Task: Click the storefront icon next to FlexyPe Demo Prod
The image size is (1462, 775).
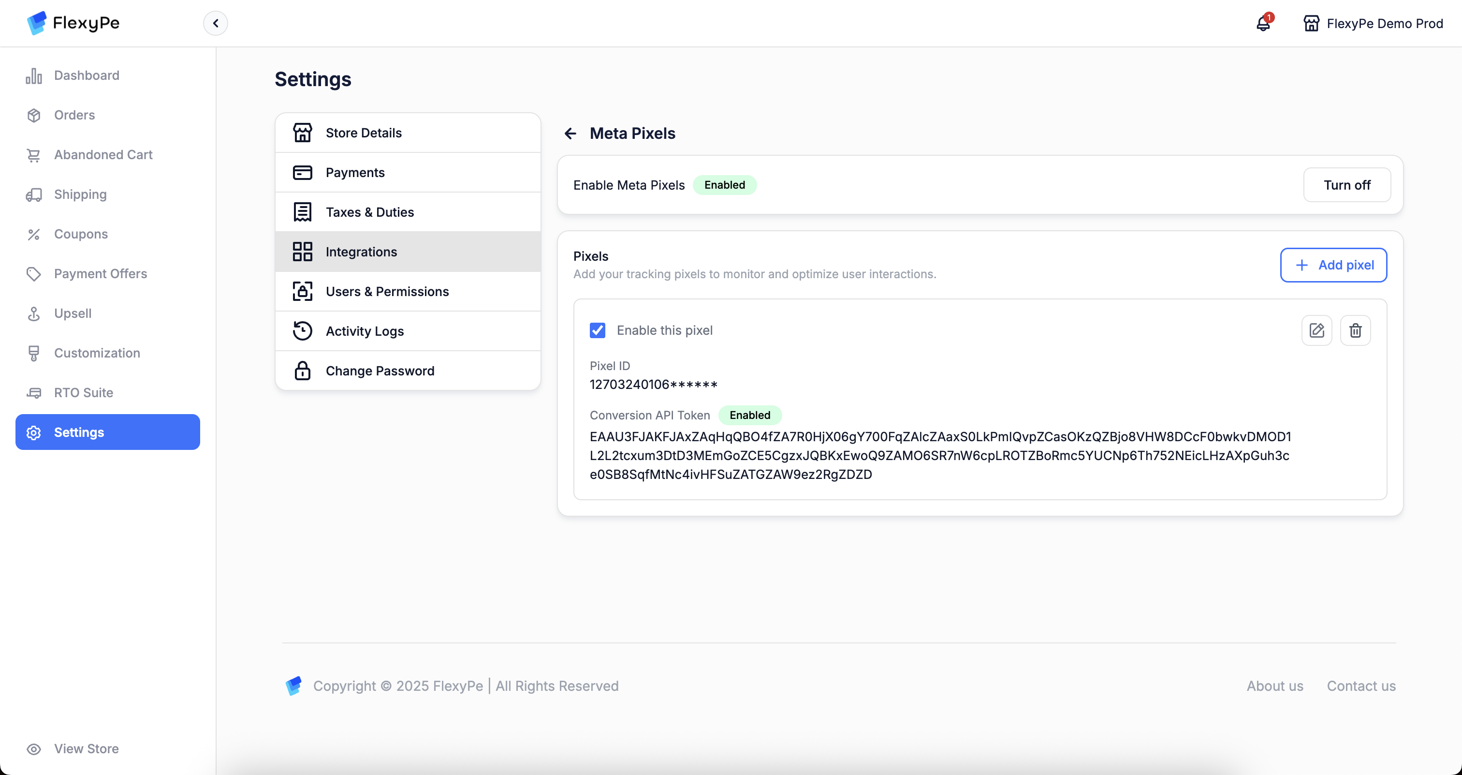Action: pos(1311,23)
